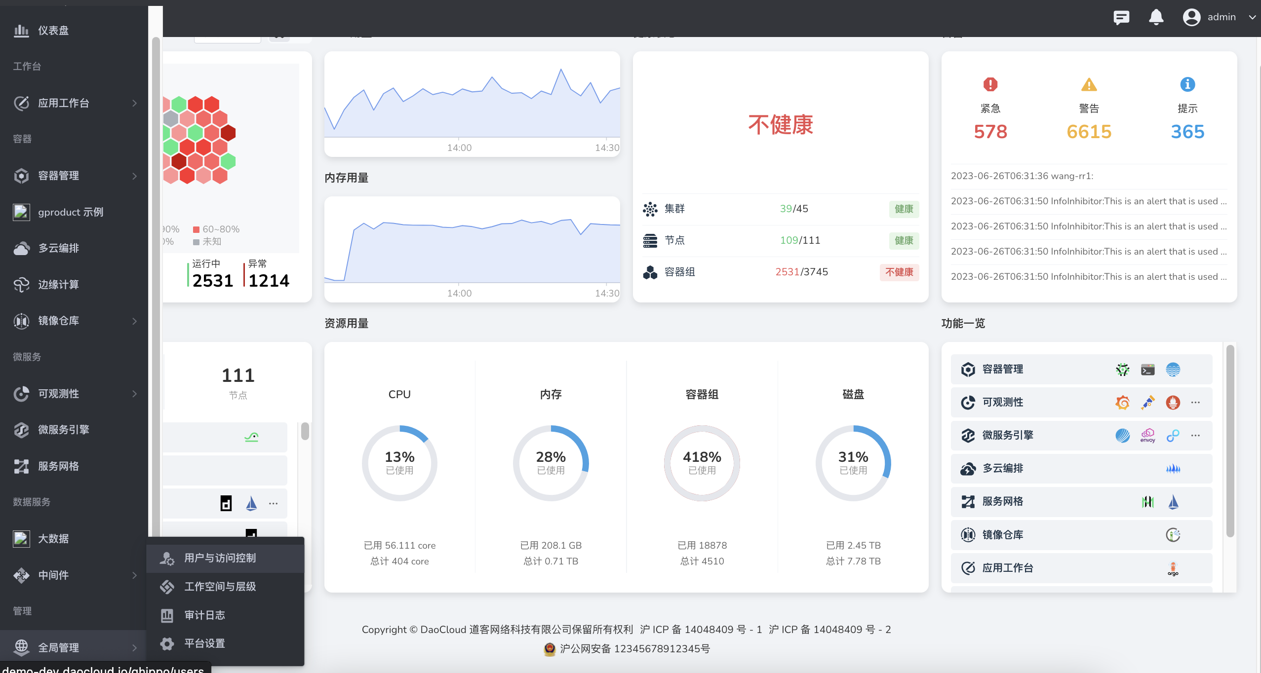Click the 服务网格 sidebar icon
Image resolution: width=1261 pixels, height=673 pixels.
(x=21, y=466)
